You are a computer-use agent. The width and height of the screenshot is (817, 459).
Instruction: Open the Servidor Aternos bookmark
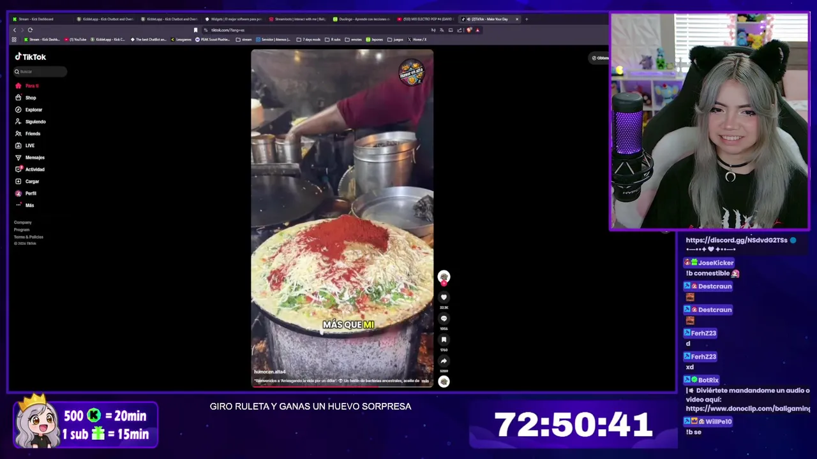pyautogui.click(x=273, y=40)
